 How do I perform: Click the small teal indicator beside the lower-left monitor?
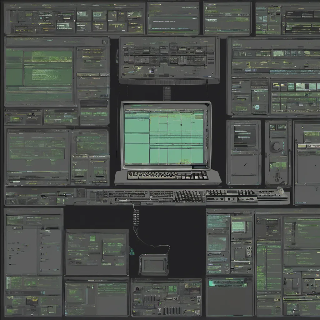click(x=132, y=251)
